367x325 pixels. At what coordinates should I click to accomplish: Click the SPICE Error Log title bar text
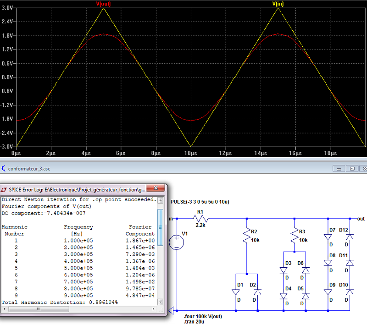(77, 190)
